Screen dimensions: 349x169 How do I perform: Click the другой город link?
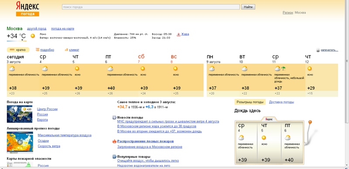[37, 29]
